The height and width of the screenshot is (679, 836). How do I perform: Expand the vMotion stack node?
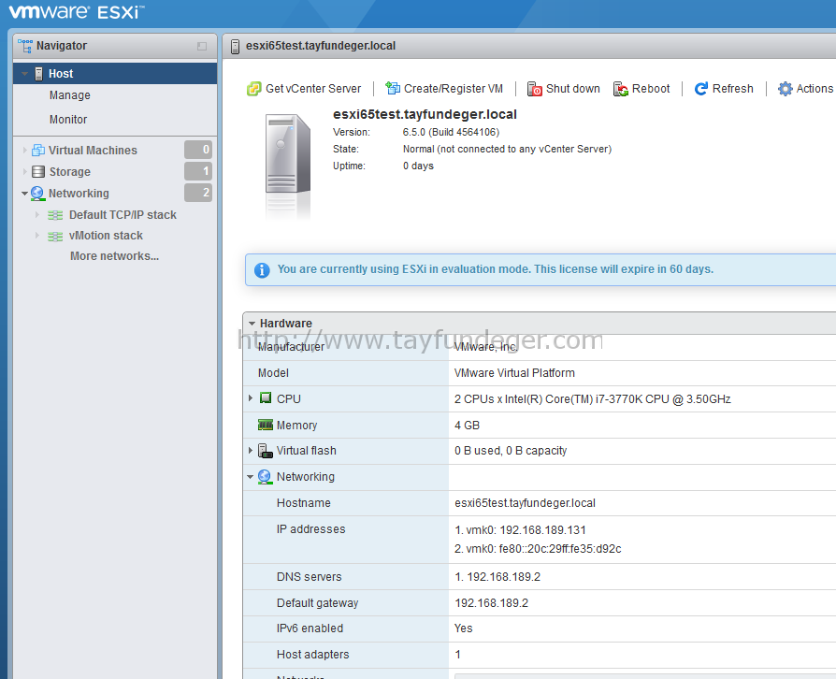(x=37, y=236)
